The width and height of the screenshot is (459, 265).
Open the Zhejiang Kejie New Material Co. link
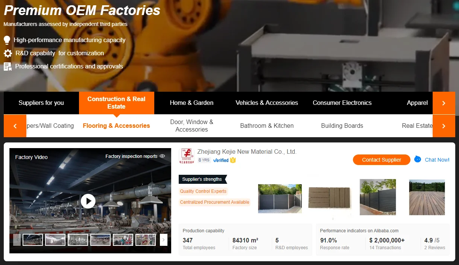tap(247, 152)
